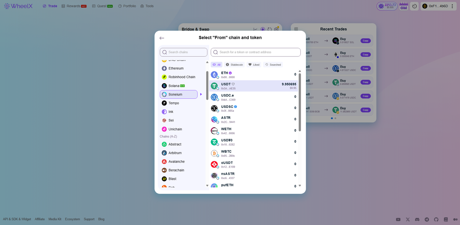Open Portfolio tab
The width and height of the screenshot is (460, 225).
click(127, 6)
